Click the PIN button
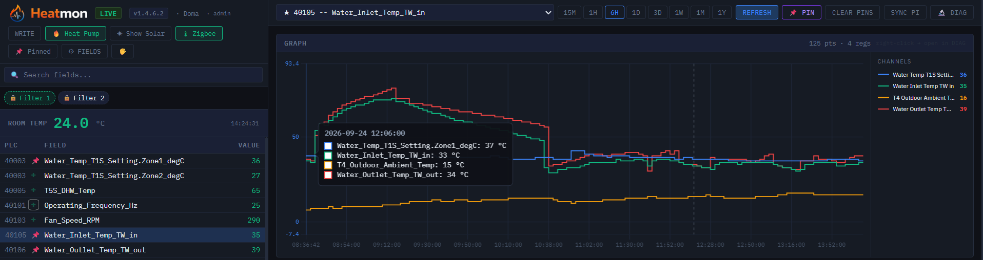The height and width of the screenshot is (260, 983). pyautogui.click(x=802, y=12)
